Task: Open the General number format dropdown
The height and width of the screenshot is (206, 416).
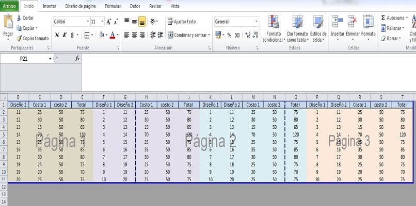Action: (x=257, y=22)
